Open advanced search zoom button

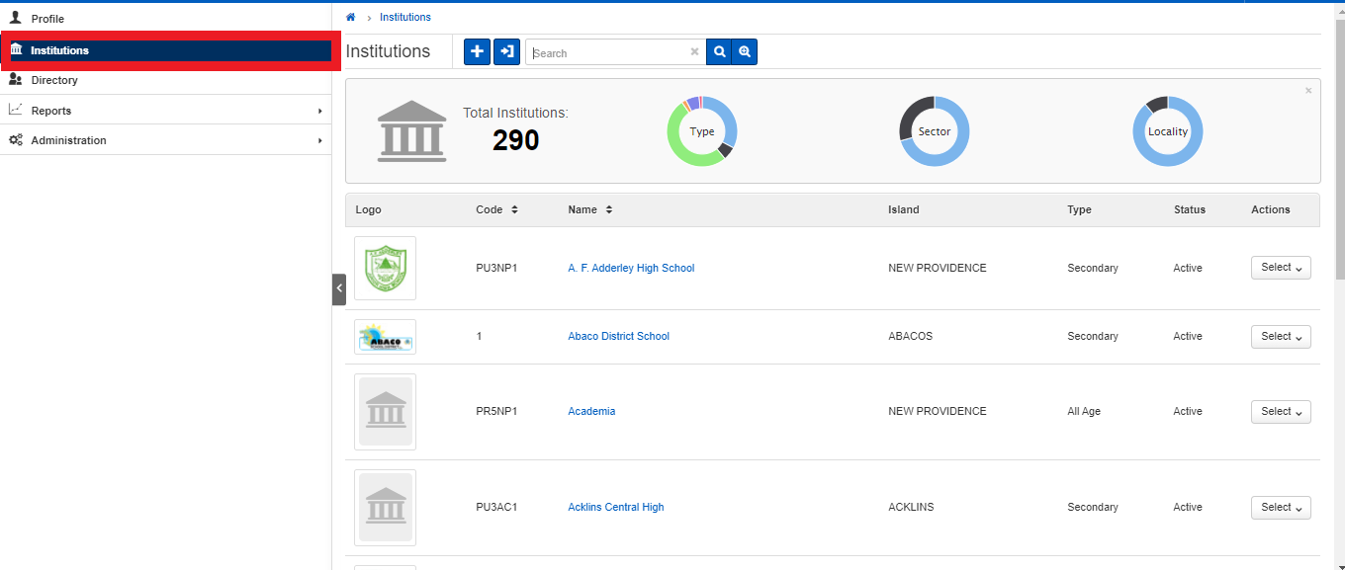pyautogui.click(x=745, y=52)
